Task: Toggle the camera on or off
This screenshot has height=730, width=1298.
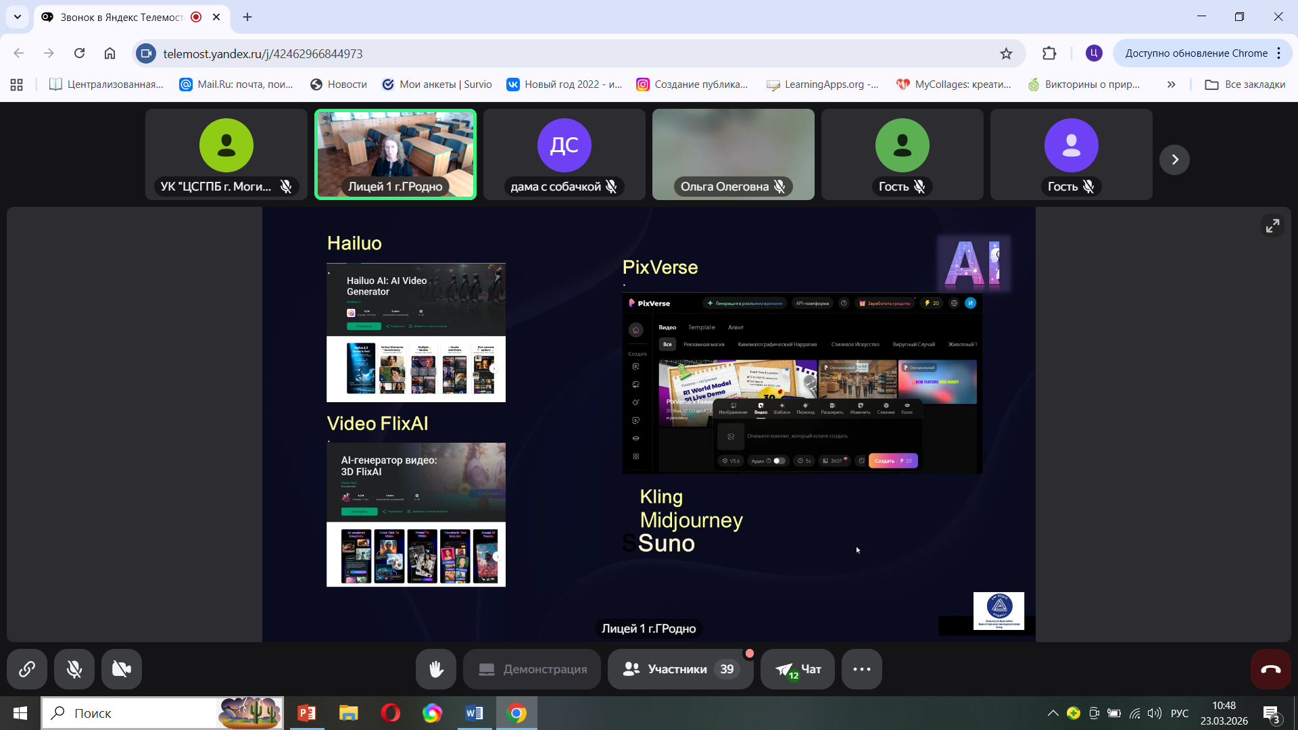Action: pos(122,669)
